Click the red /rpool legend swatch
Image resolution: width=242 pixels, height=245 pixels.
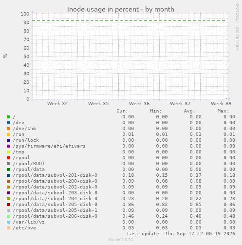point(8,158)
